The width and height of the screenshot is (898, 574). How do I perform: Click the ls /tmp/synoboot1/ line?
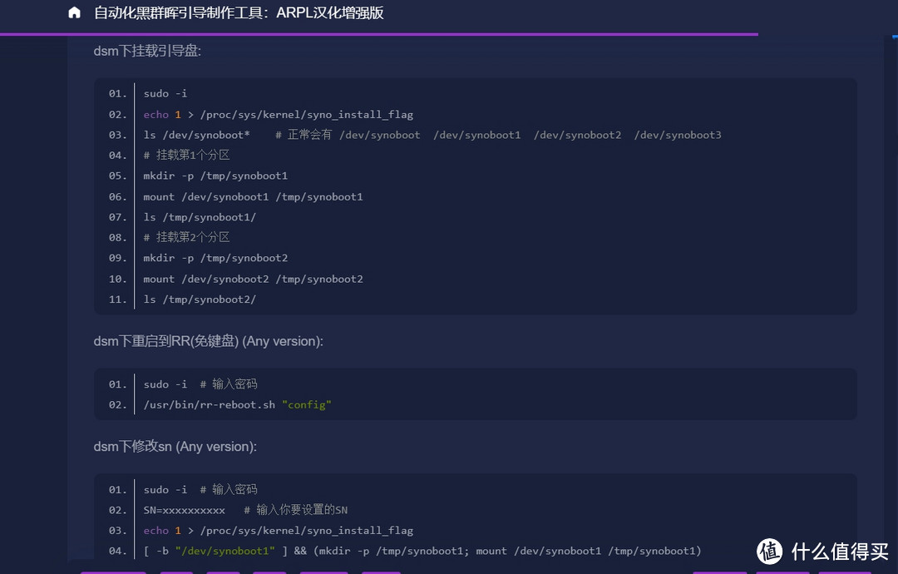(200, 217)
